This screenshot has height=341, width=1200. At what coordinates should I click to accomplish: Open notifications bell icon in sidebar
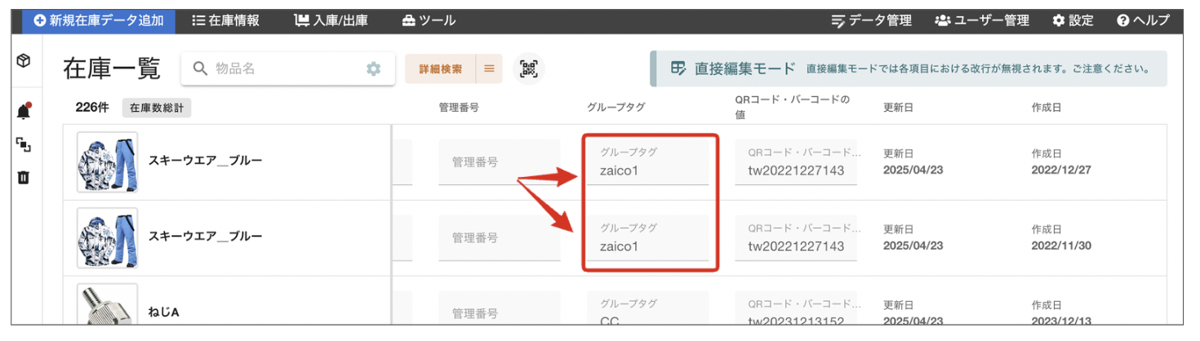click(24, 111)
